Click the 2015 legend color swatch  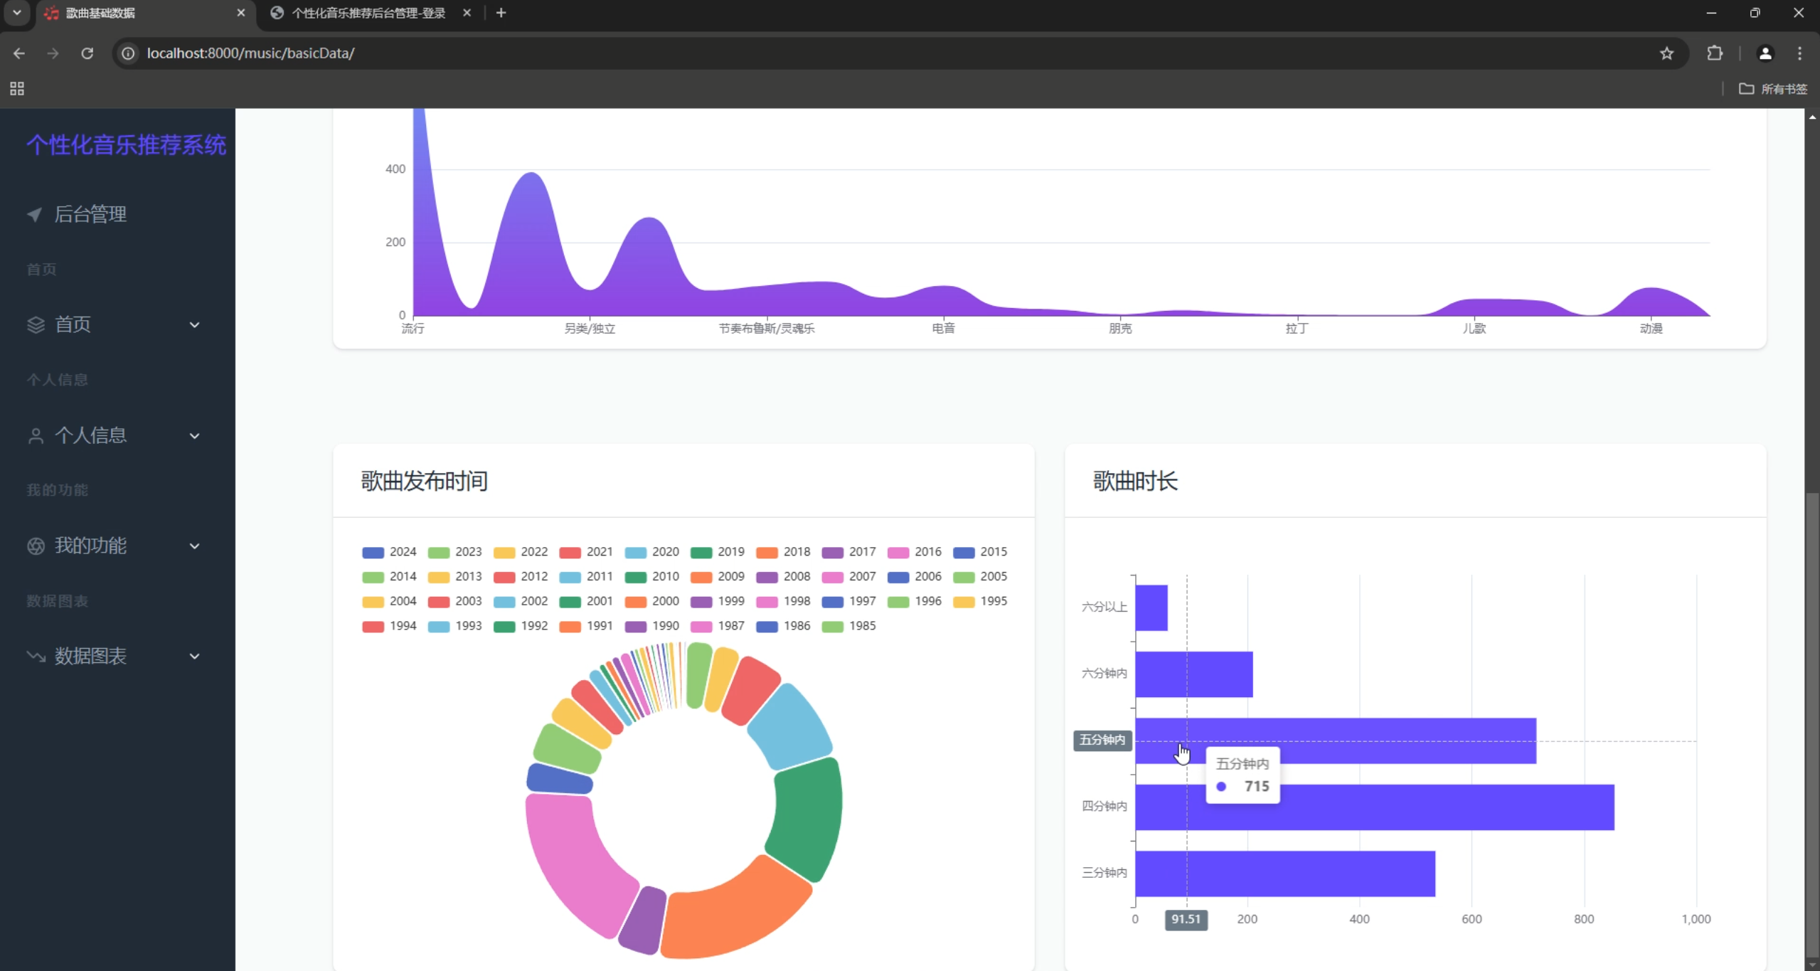tap(964, 553)
